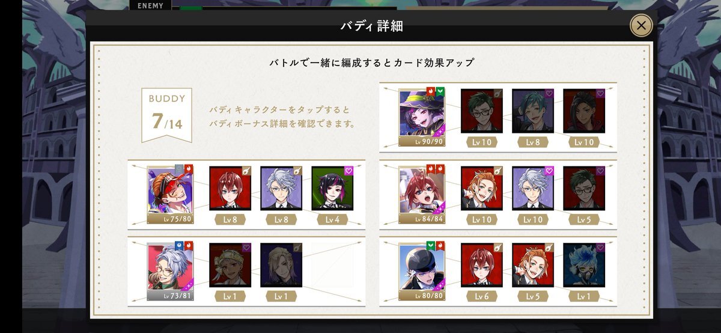Tap the turban-wearing buddy portrait Lv 1
Screen dimensions: 721x333
tap(230, 264)
